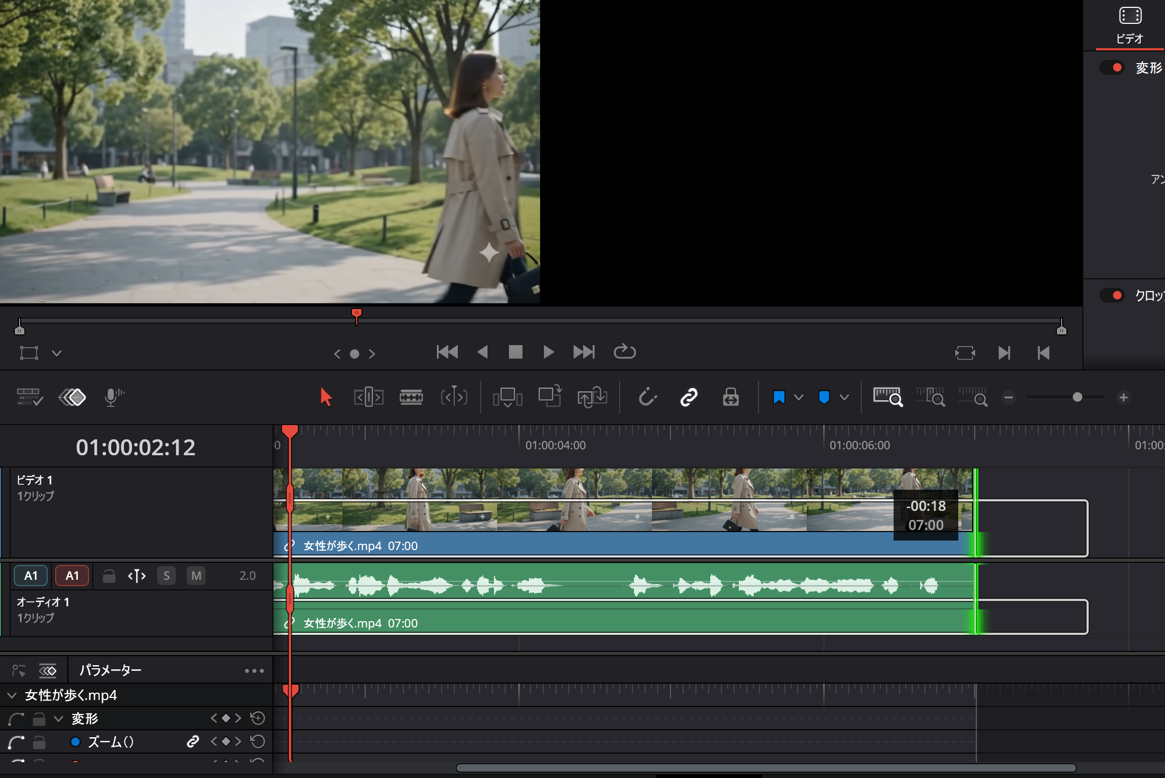Click the voiceover microphone icon
This screenshot has width=1165, height=778.
(x=113, y=397)
